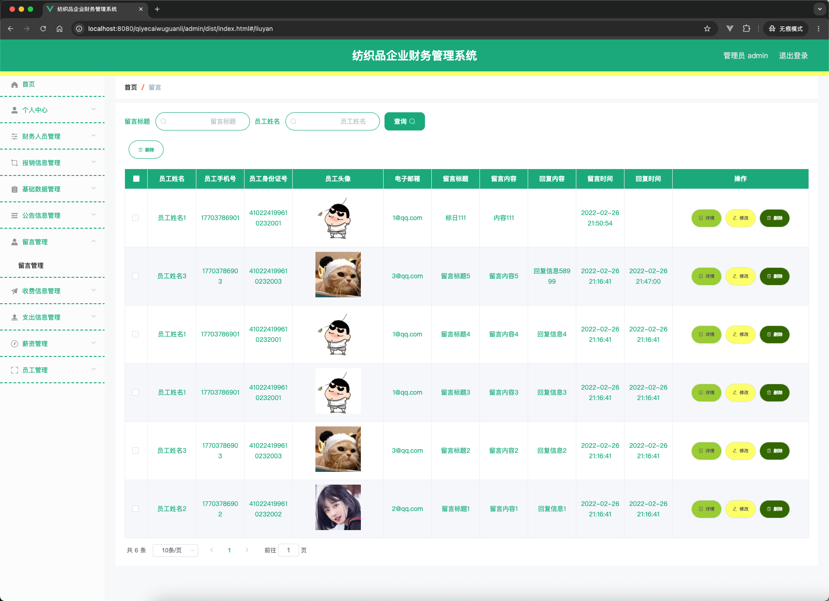829x601 pixels.
Task: Open the 首页 sidebar menu item
Action: [52, 85]
